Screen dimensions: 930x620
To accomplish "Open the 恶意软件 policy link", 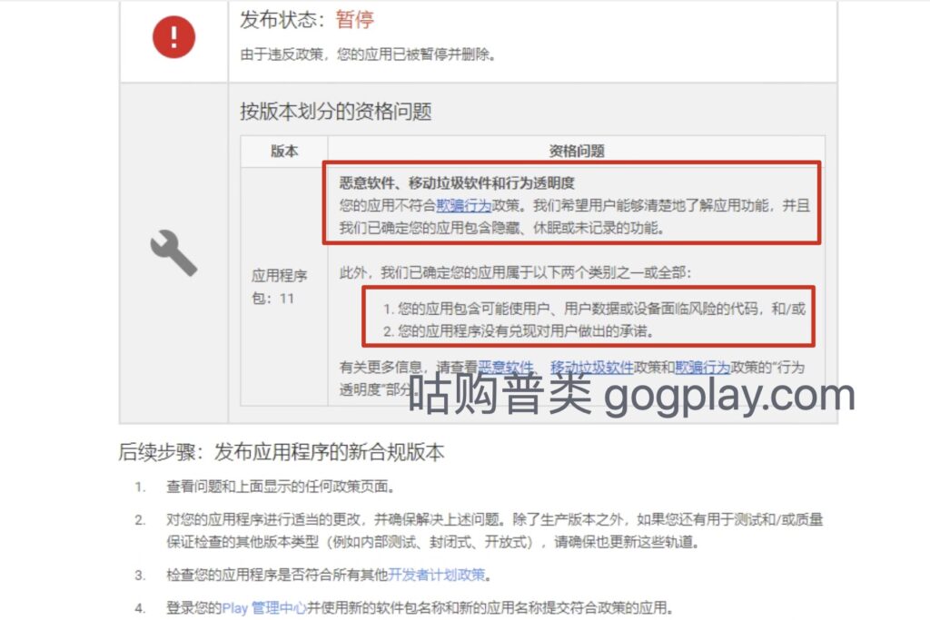I will (x=506, y=368).
